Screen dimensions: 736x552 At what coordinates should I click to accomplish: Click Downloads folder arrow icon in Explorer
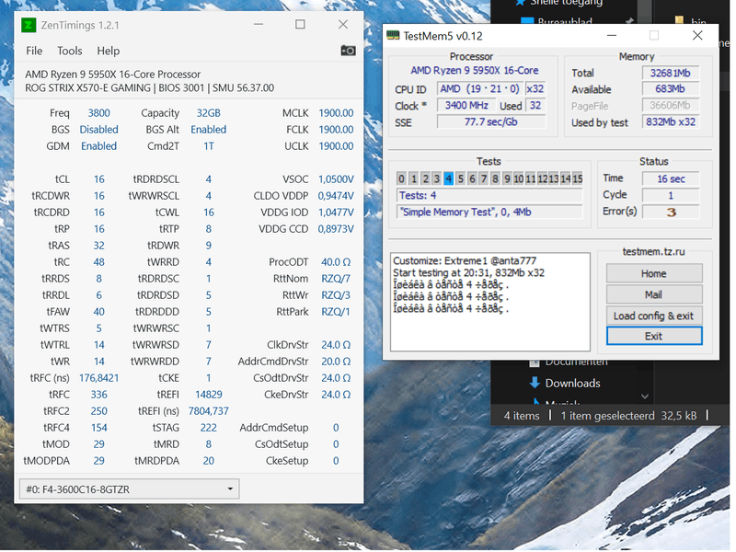coord(535,383)
